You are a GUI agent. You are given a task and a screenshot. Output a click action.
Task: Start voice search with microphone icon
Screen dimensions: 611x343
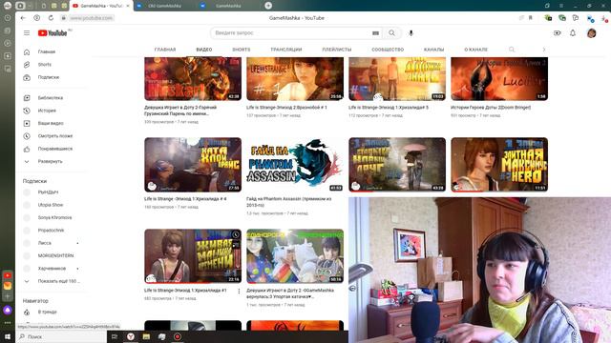coord(411,33)
